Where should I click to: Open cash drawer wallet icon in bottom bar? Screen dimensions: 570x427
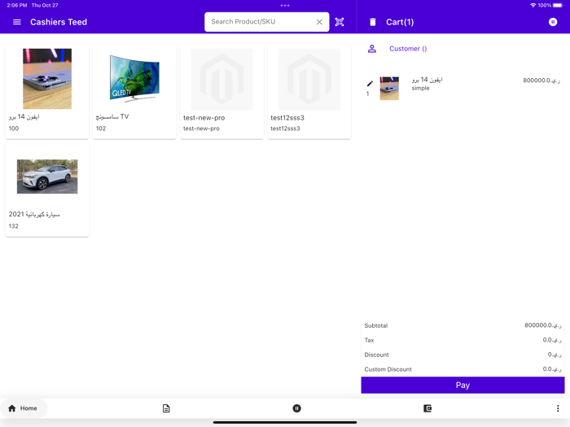pyautogui.click(x=427, y=408)
